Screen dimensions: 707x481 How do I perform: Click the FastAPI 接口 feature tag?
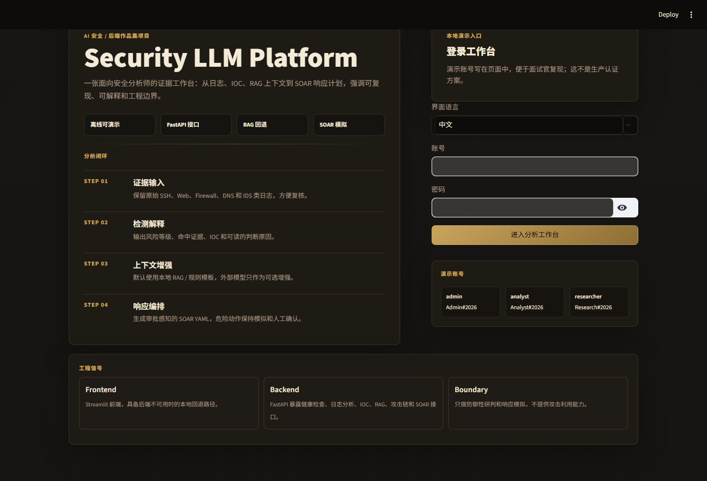click(x=196, y=125)
